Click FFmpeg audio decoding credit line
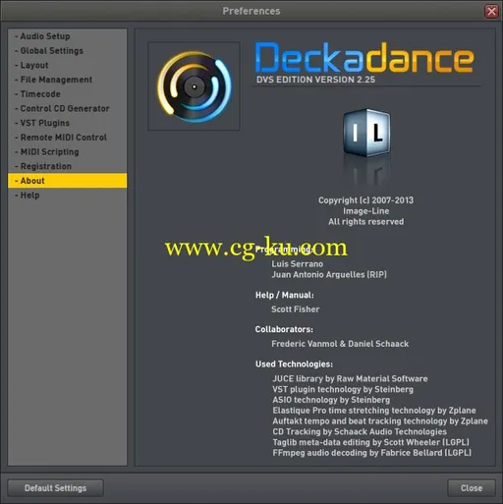 372,453
